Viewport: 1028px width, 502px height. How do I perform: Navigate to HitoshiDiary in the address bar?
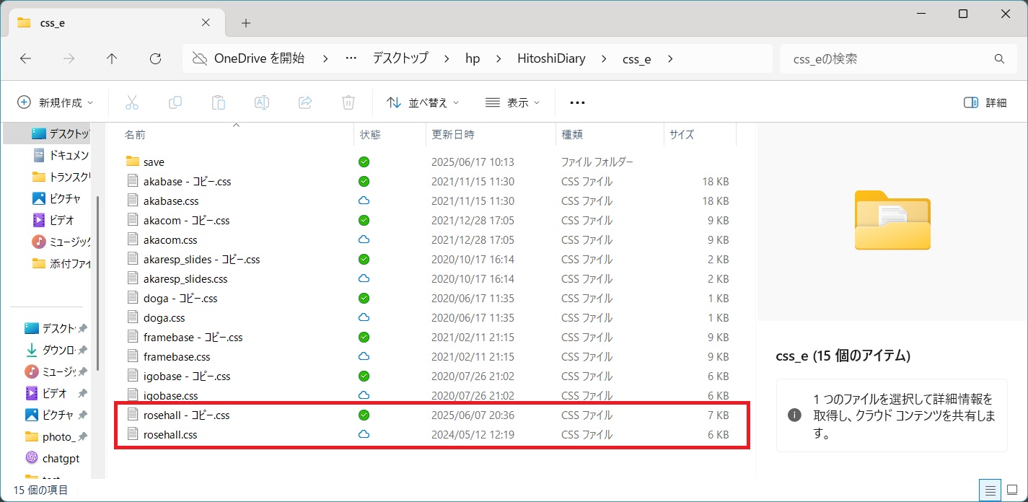pos(551,59)
